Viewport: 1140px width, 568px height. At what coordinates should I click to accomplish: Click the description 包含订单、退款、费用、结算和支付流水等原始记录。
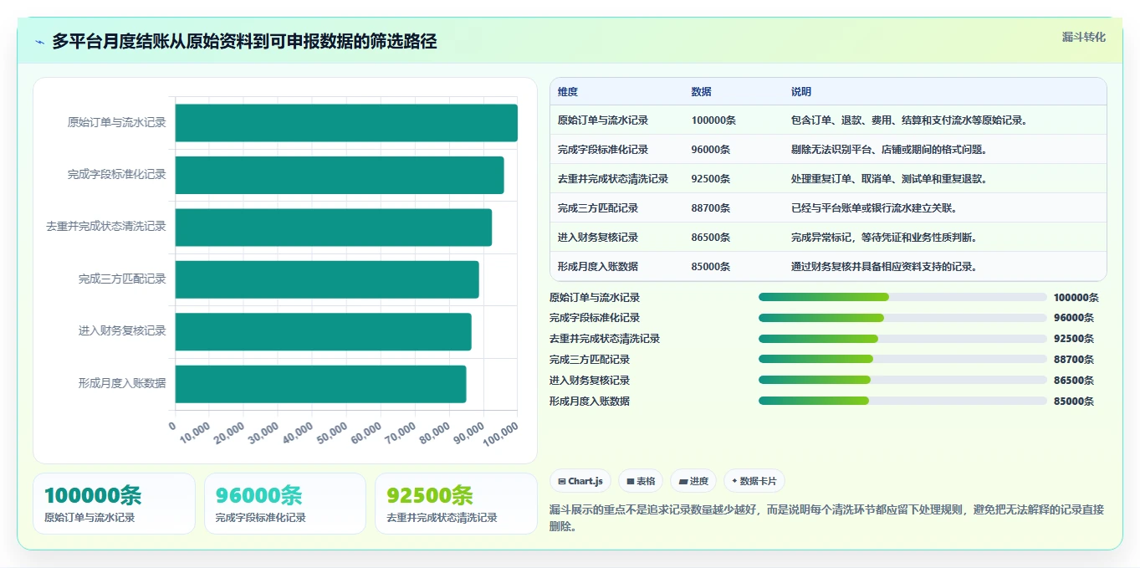[912, 120]
